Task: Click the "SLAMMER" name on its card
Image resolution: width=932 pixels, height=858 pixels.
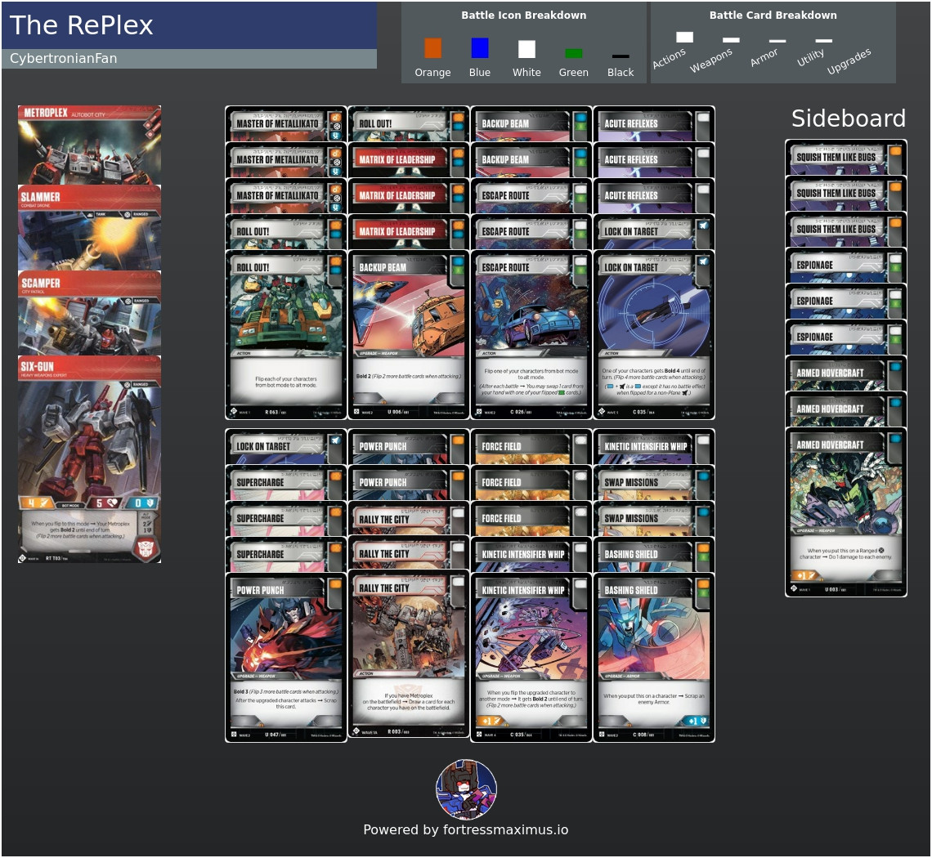Action: pos(40,197)
